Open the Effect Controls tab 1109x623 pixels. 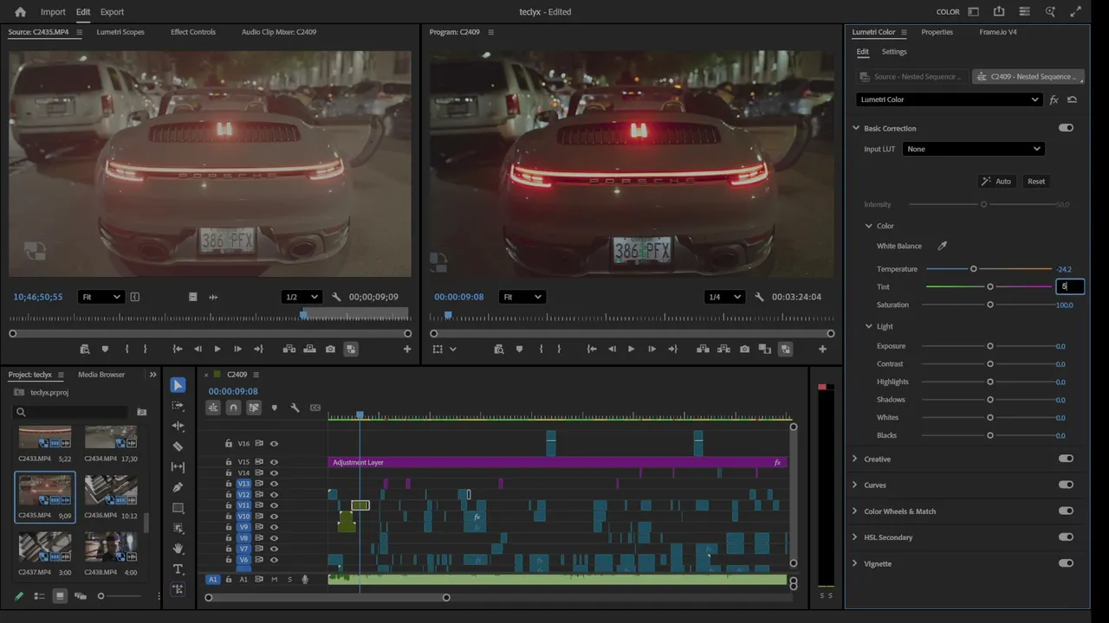coord(193,32)
